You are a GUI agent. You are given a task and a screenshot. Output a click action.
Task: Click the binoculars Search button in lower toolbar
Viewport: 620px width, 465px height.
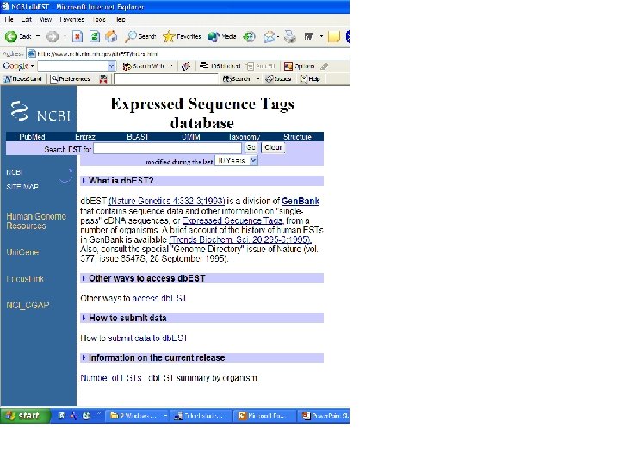(237, 78)
